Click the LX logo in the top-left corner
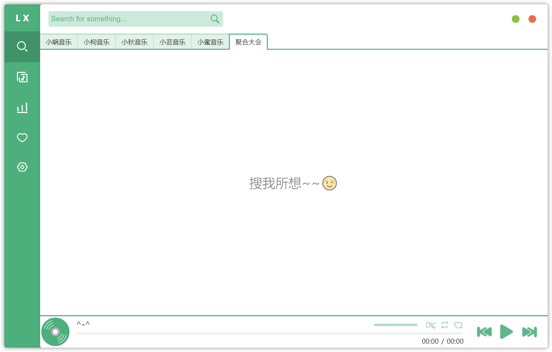552x352 pixels. coord(22,18)
